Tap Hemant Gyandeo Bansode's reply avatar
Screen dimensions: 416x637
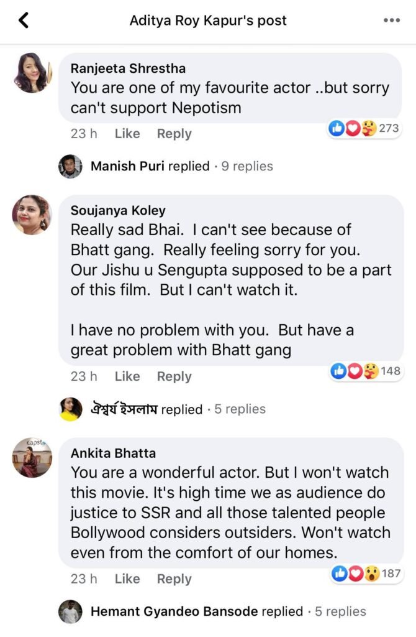coord(70,611)
